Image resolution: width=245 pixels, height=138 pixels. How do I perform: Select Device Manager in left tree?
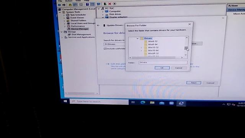(x=80, y=29)
